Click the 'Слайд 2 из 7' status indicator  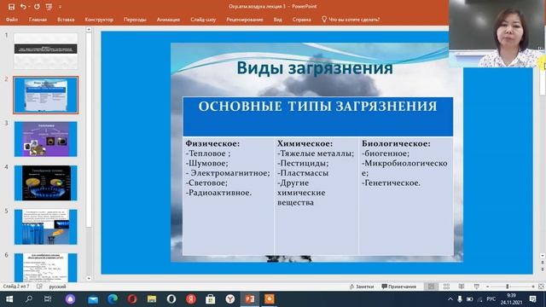16,287
